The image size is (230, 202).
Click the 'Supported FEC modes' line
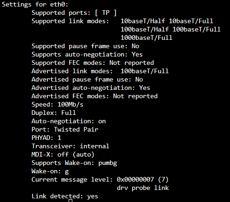(x=93, y=63)
